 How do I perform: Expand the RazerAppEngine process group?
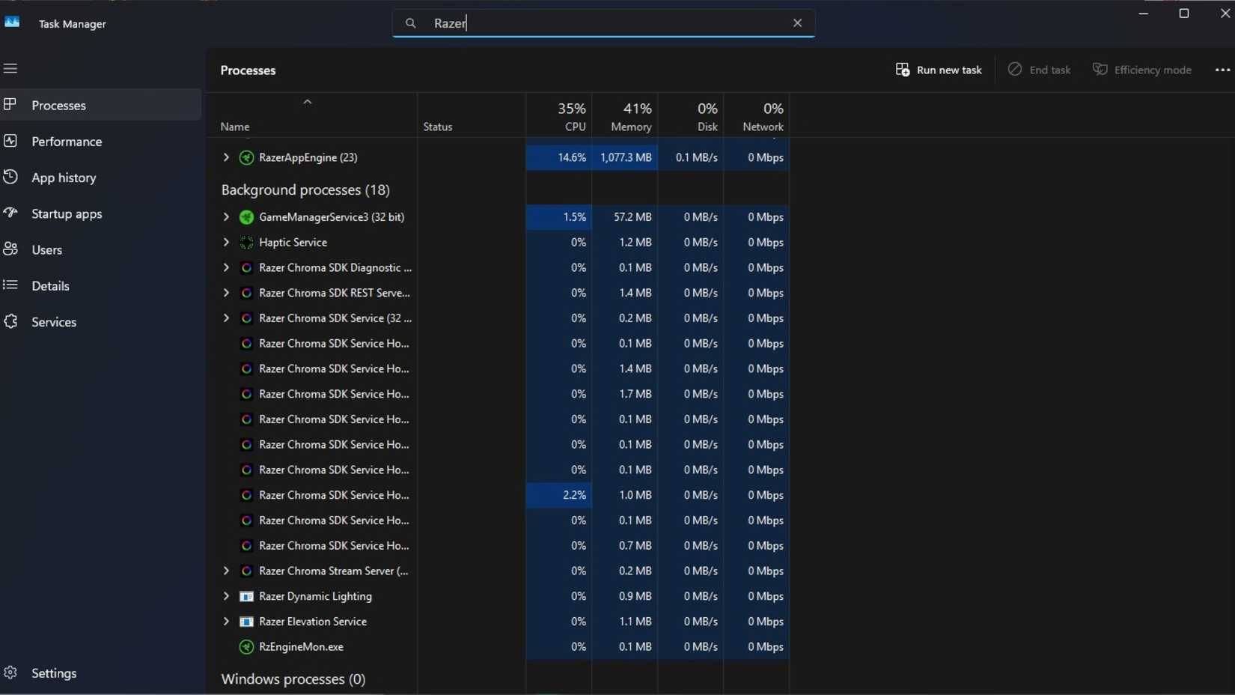(226, 157)
